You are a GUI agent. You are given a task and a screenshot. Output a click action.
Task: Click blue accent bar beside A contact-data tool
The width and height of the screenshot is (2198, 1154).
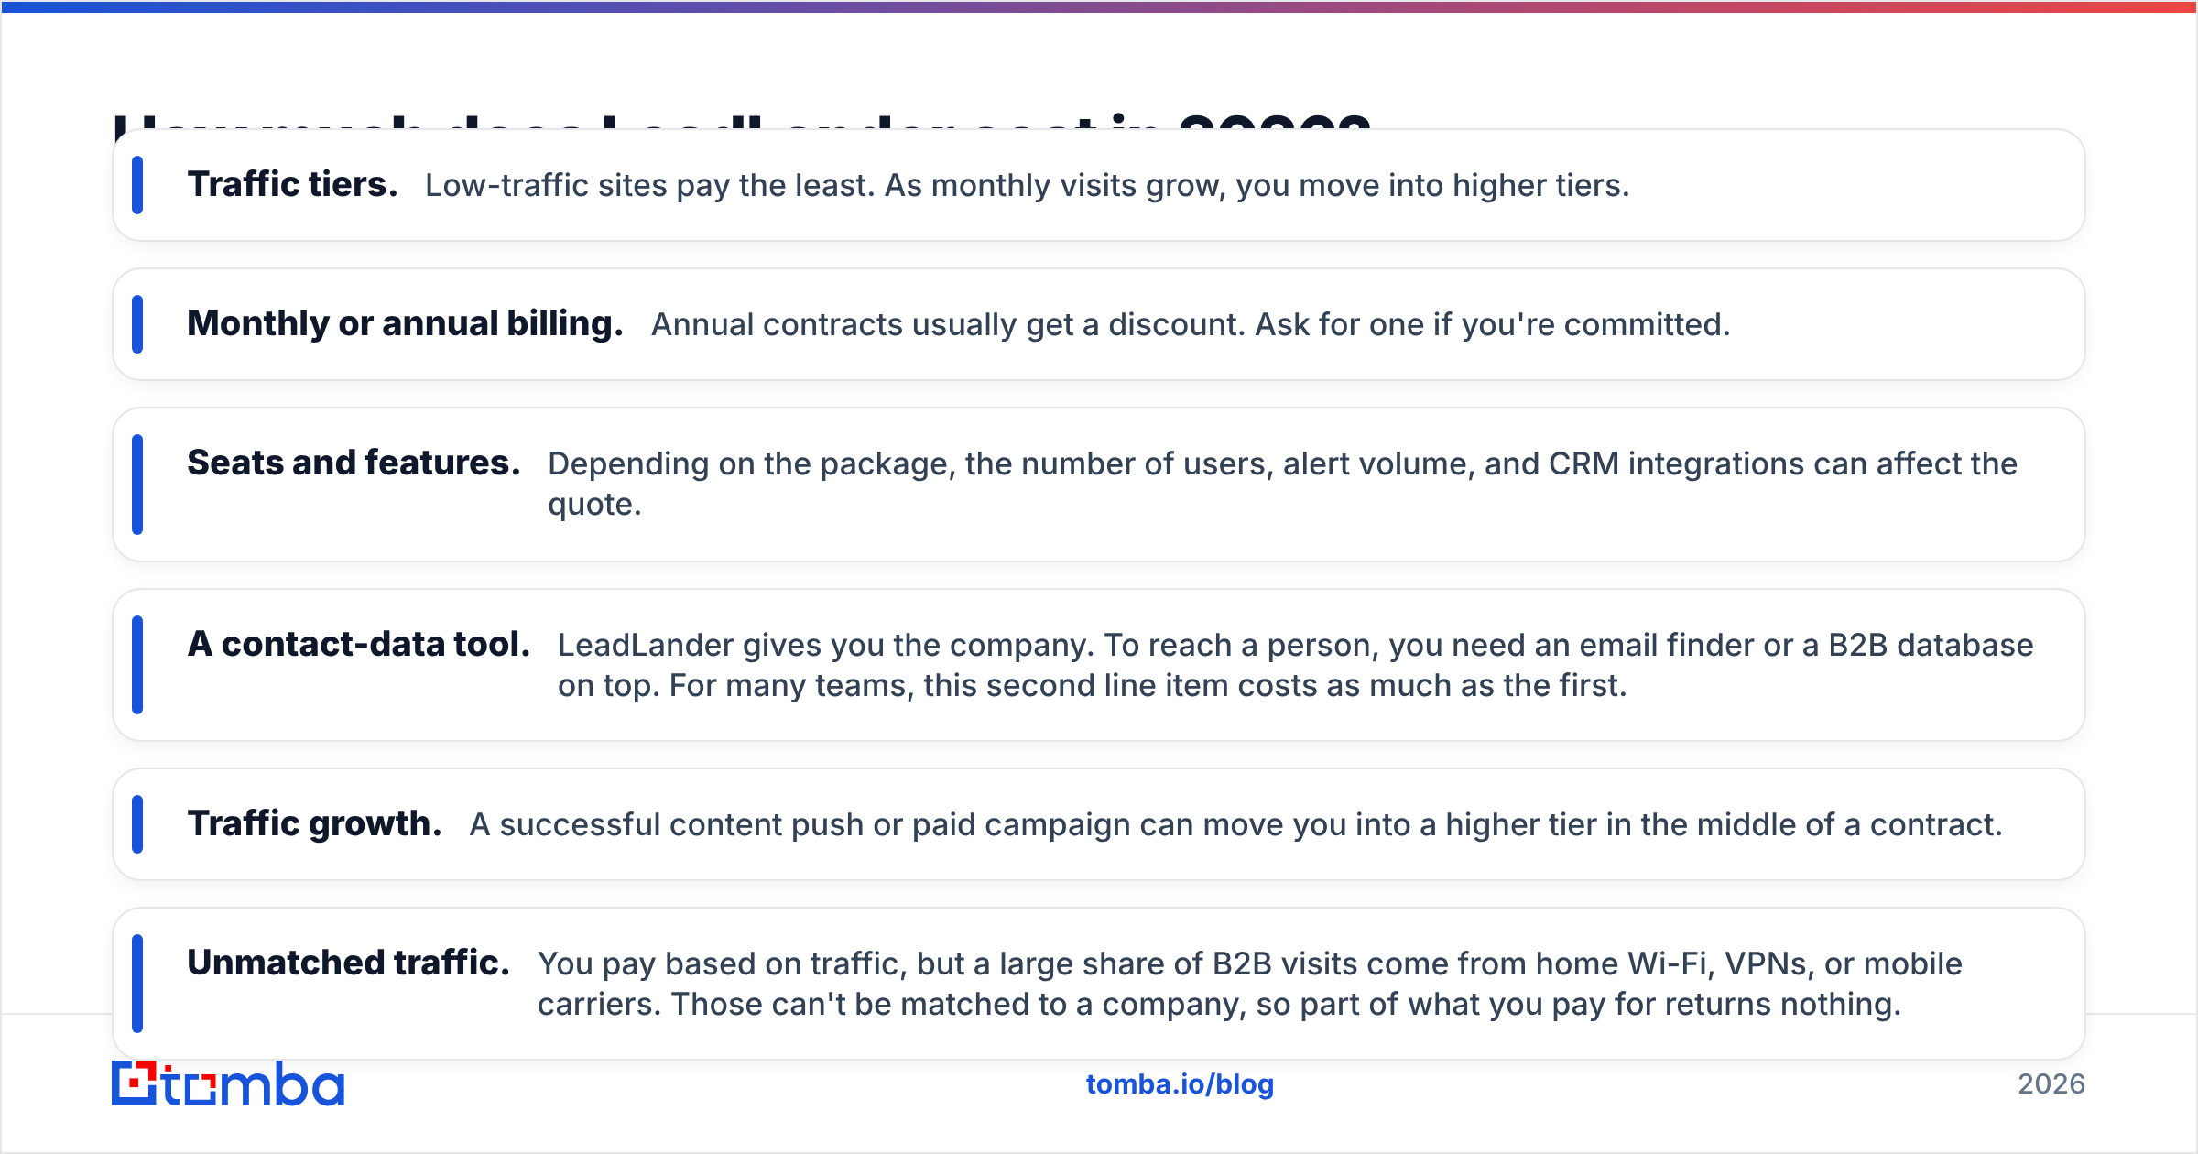pyautogui.click(x=137, y=665)
